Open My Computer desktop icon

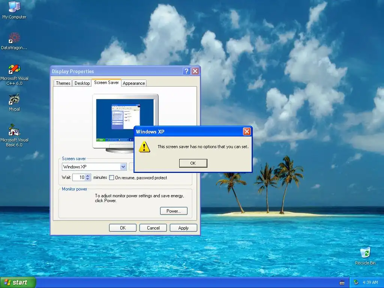[14, 10]
